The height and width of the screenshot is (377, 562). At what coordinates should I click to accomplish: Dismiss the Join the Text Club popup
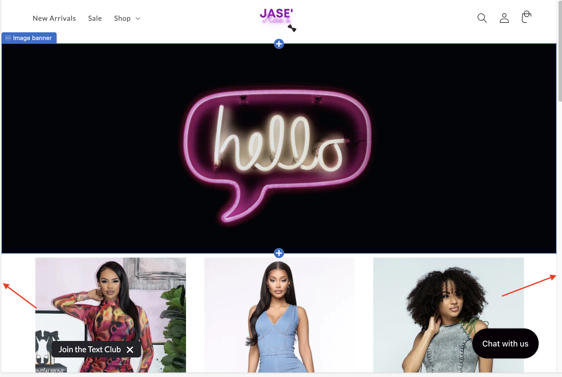click(130, 349)
